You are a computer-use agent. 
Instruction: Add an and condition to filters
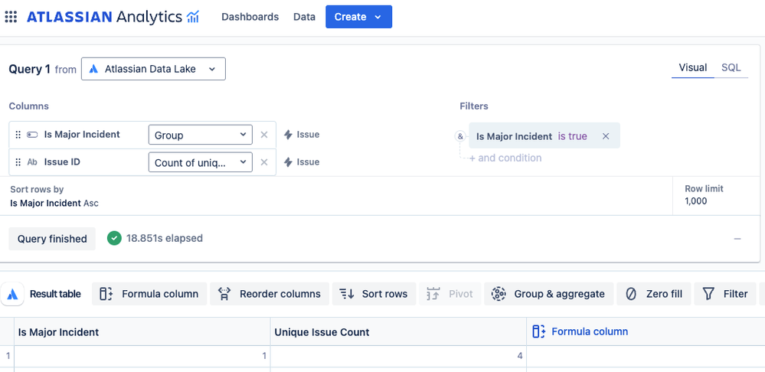click(x=505, y=158)
